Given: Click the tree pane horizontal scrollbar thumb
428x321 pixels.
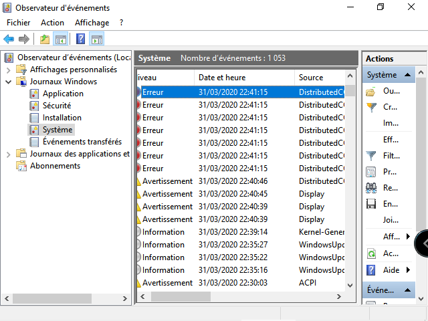Looking at the screenshot, I should (52, 299).
